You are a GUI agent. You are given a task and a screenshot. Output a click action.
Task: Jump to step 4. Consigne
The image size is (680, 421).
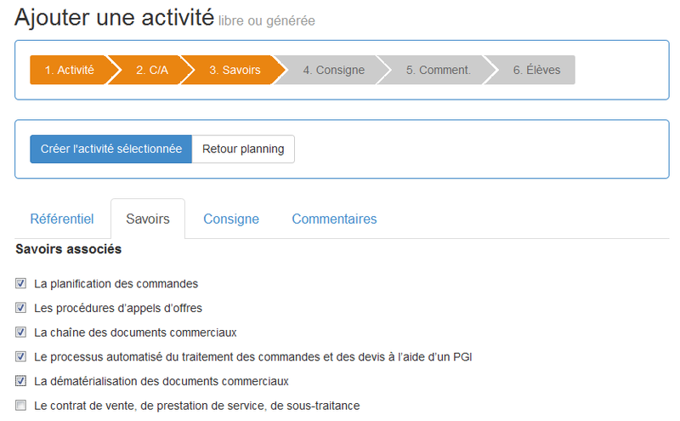[333, 70]
